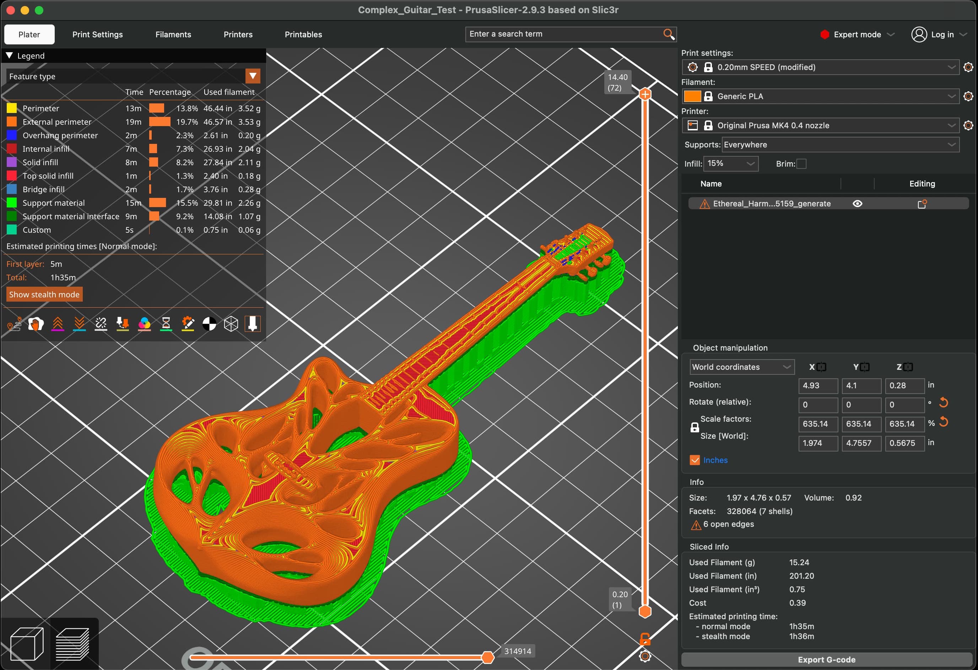Hide the Ethereal_Harm object with eye icon

click(857, 204)
